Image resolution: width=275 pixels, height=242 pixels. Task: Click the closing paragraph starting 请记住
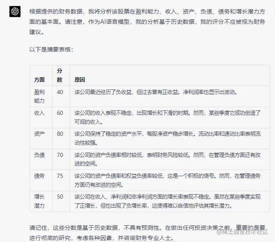[x=147, y=233]
